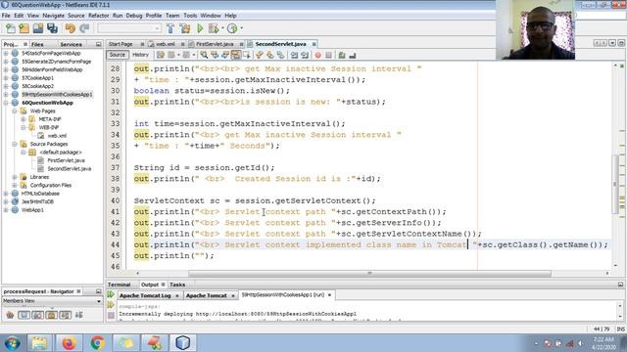This screenshot has width=627, height=352.
Task: Expand the Configuration Files node
Action: [15, 185]
